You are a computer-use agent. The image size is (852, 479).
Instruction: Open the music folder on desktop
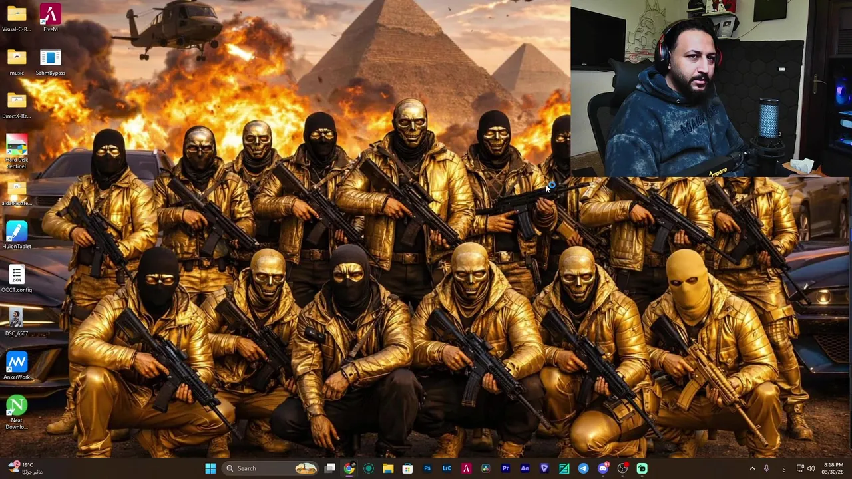tap(17, 62)
